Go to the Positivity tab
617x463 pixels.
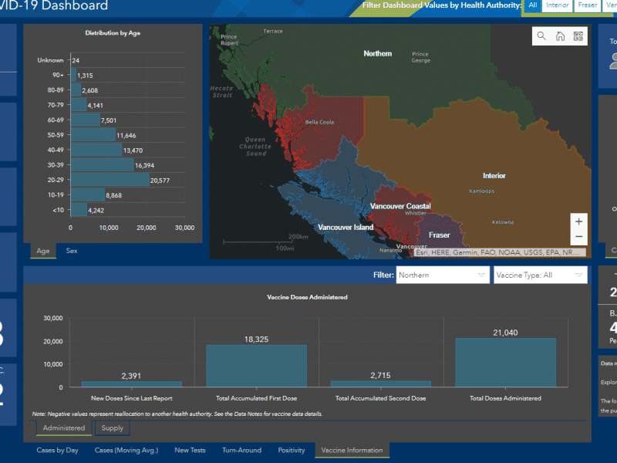click(291, 450)
